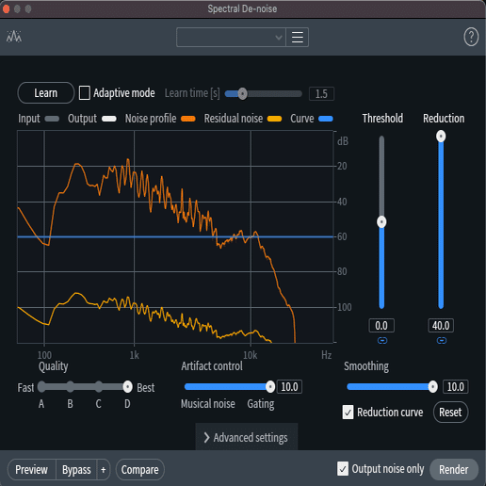Click the Learn button
This screenshot has height=486, width=486.
(x=46, y=93)
